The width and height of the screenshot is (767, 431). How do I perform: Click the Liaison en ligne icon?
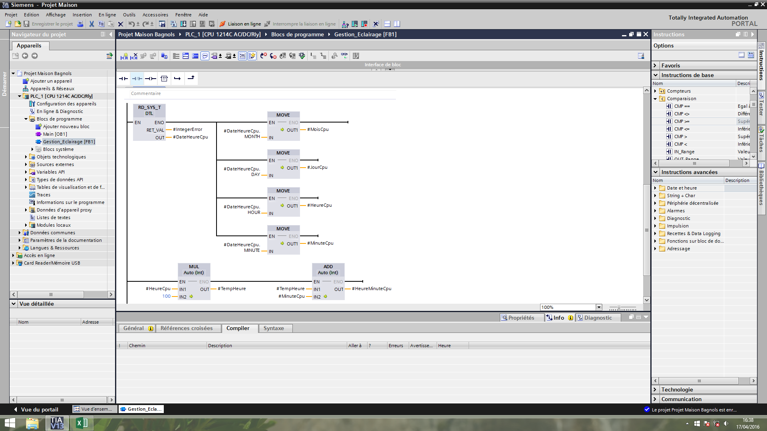tap(223, 24)
